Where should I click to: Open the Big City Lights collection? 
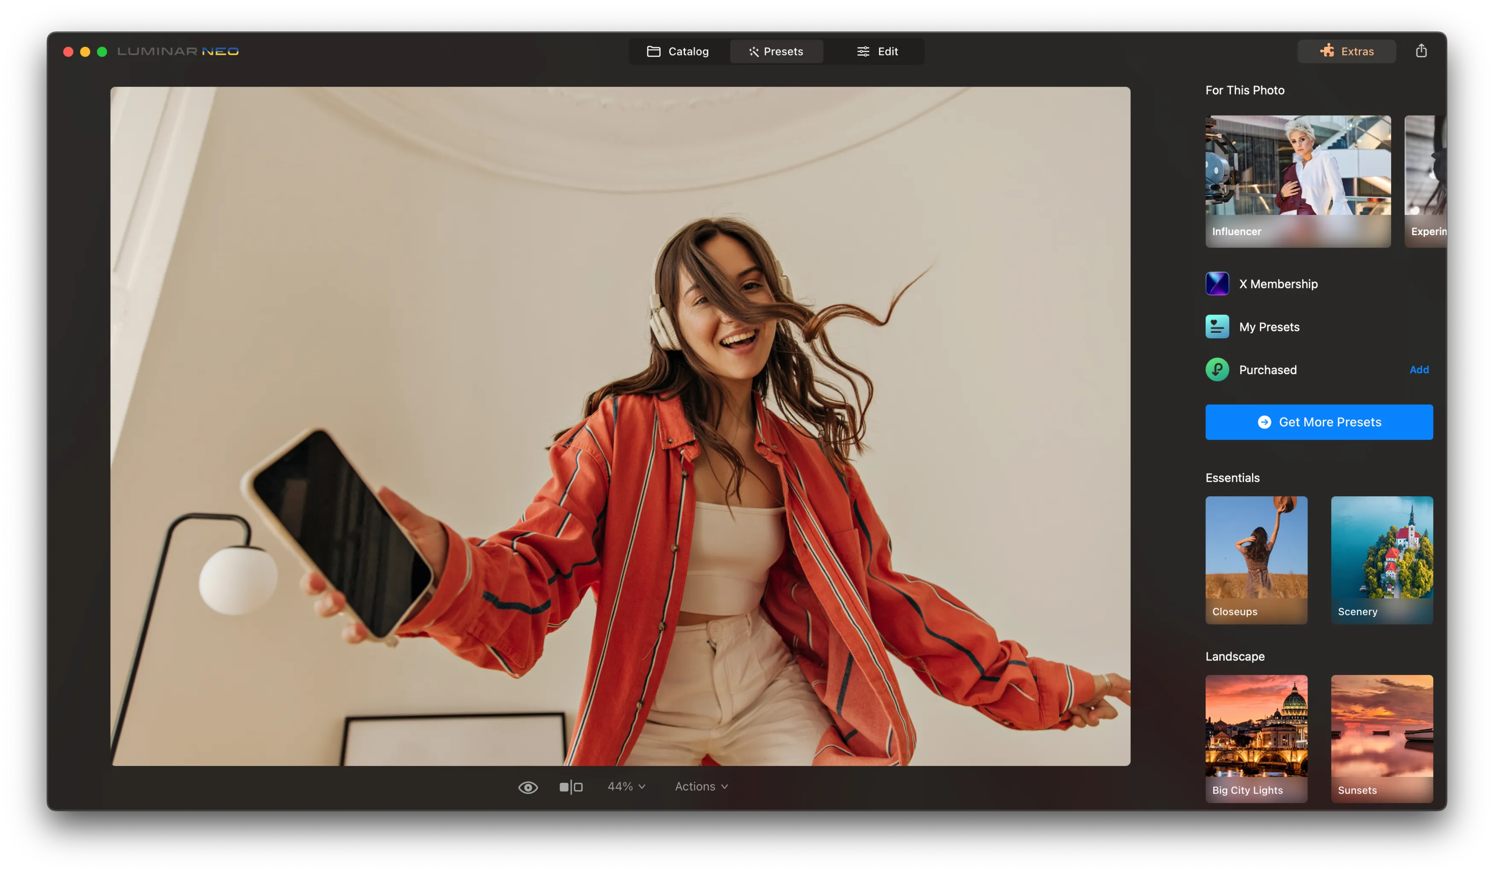pos(1256,738)
